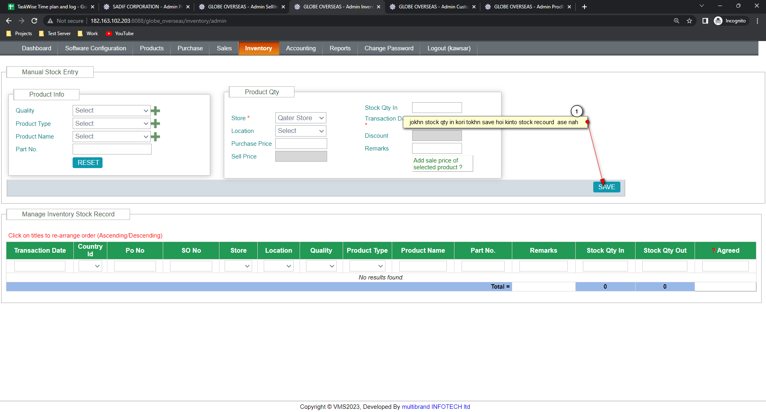Click the Purchase Price input field
The height and width of the screenshot is (412, 766).
click(301, 144)
